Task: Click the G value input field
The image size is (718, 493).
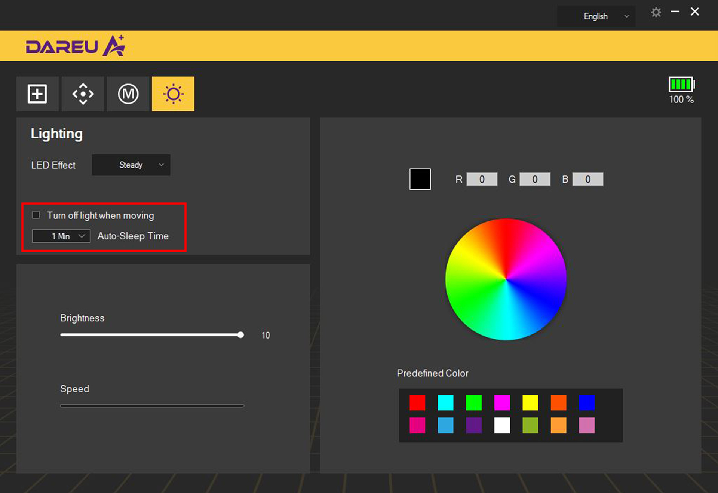Action: tap(535, 179)
